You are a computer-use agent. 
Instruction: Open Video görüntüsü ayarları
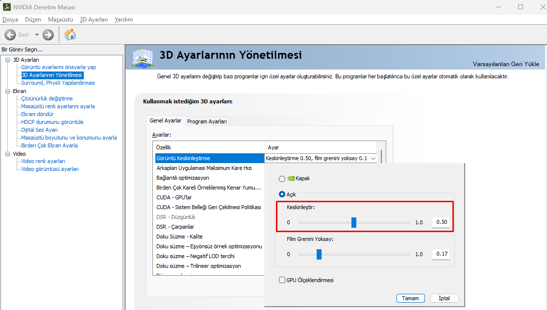[50, 169]
